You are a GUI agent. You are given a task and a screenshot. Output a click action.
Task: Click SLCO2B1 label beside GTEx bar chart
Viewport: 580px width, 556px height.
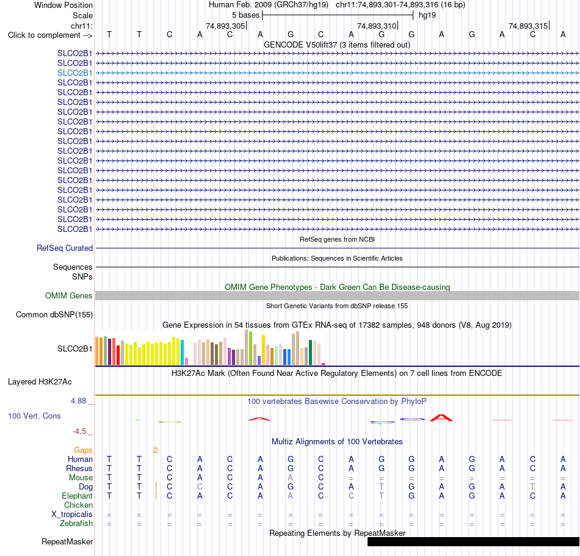(x=74, y=348)
